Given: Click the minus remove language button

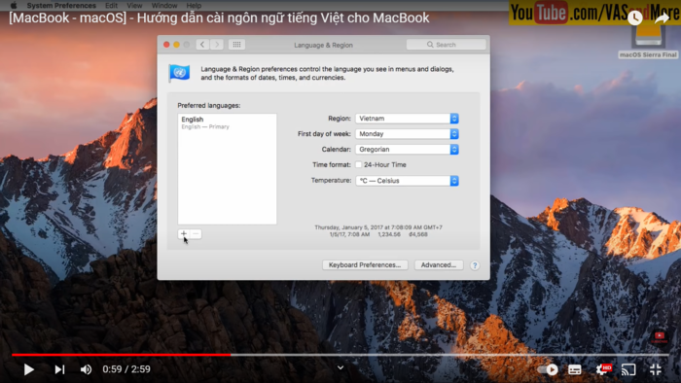Looking at the screenshot, I should pos(196,234).
